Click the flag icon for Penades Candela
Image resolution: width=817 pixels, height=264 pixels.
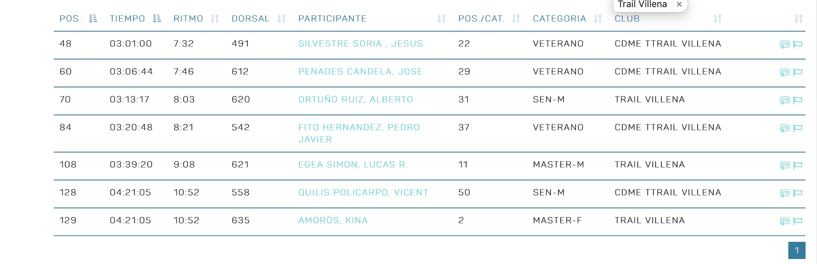pos(798,72)
